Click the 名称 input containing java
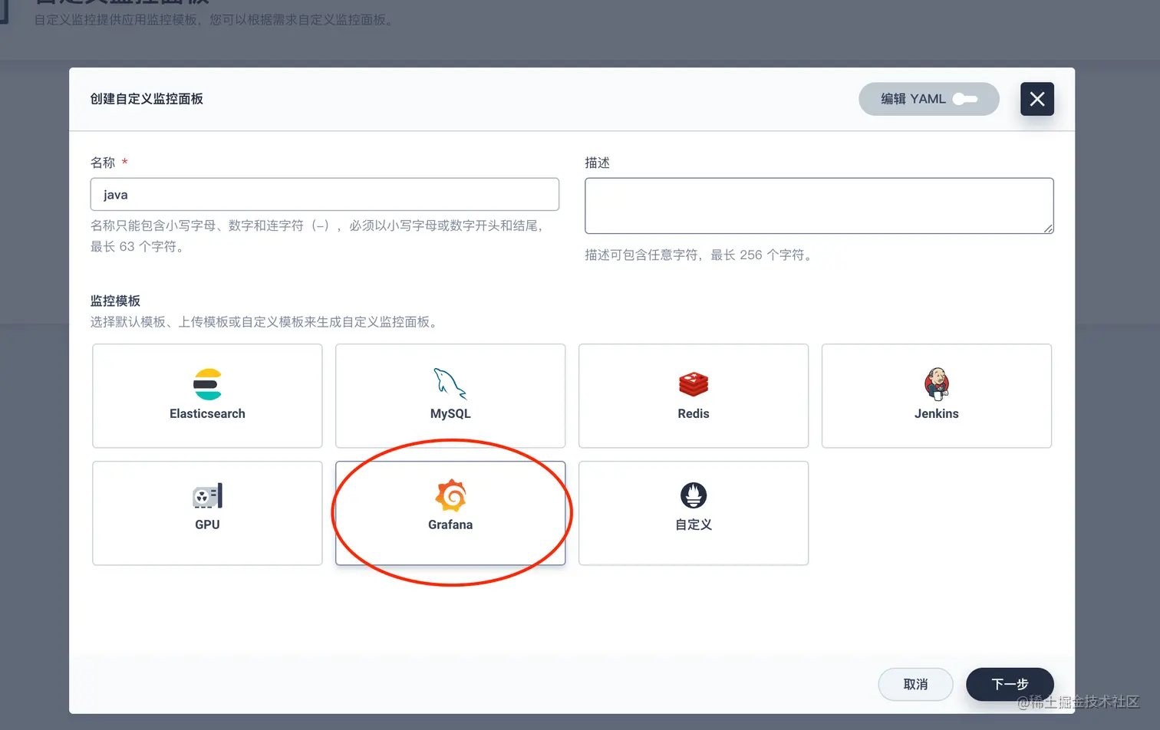This screenshot has height=730, width=1160. pos(325,195)
